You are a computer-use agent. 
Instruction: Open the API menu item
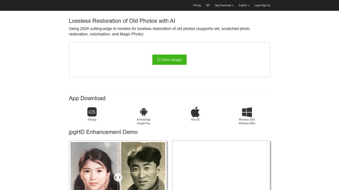208,5
